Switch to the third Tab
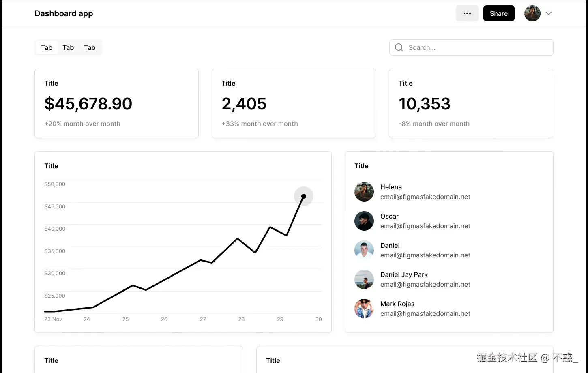The height and width of the screenshot is (373, 588). pos(90,47)
